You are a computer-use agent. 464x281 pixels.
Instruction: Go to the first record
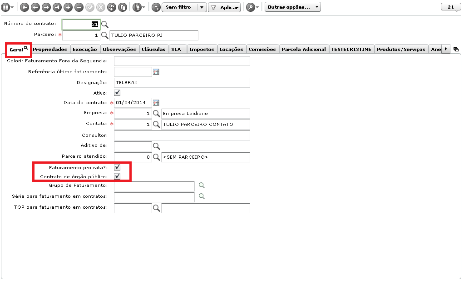pyautogui.click(x=25, y=7)
